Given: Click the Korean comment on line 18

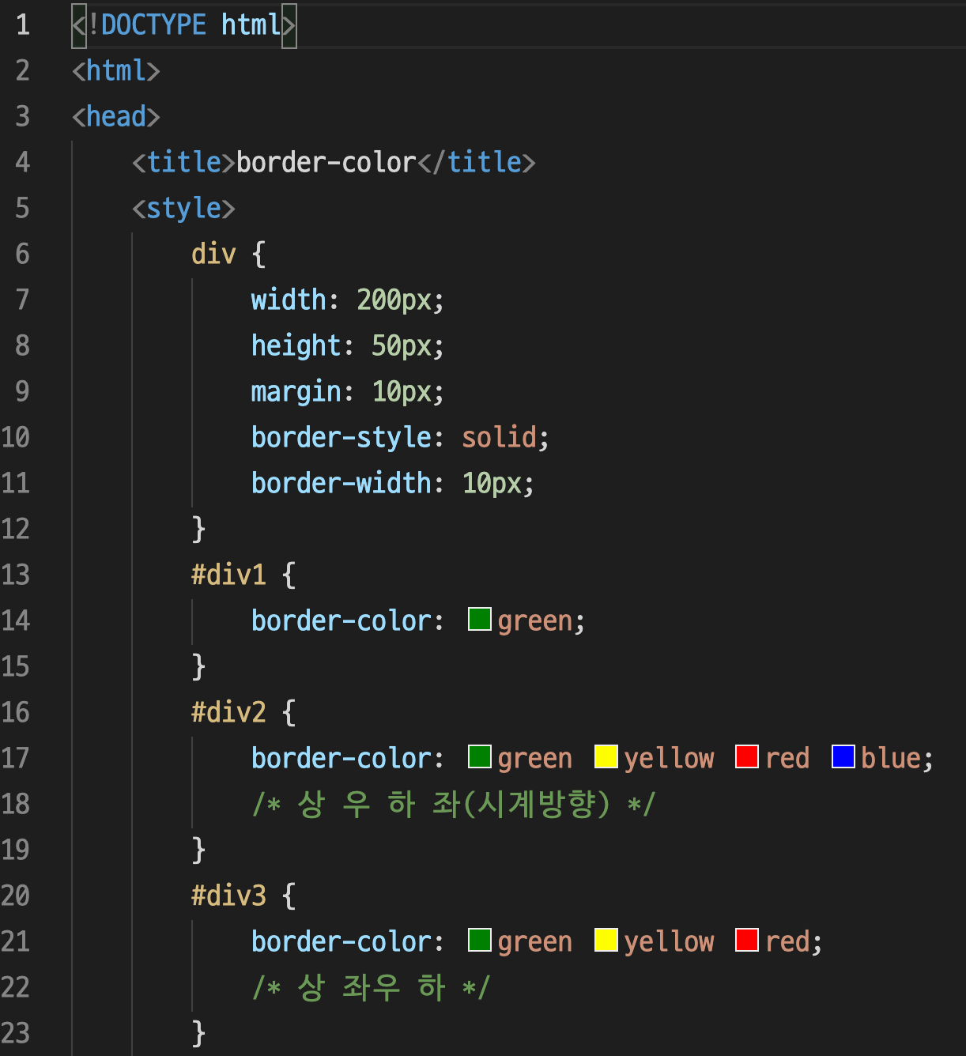Looking at the screenshot, I should click(454, 804).
